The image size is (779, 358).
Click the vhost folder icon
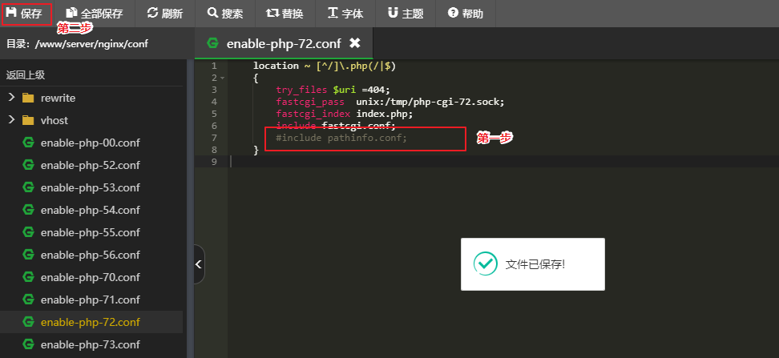tap(28, 120)
